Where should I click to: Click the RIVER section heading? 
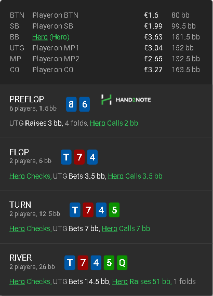tap(21, 258)
